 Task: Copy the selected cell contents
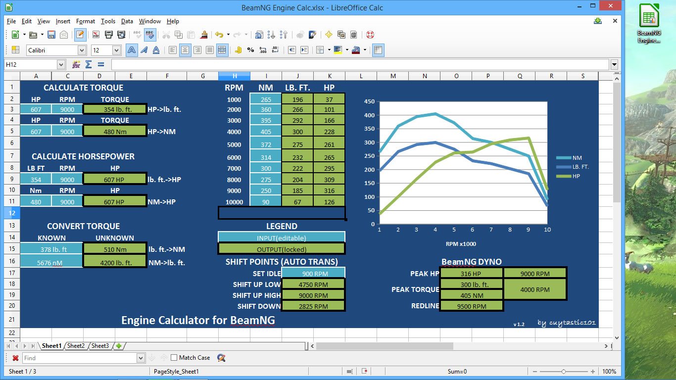179,35
